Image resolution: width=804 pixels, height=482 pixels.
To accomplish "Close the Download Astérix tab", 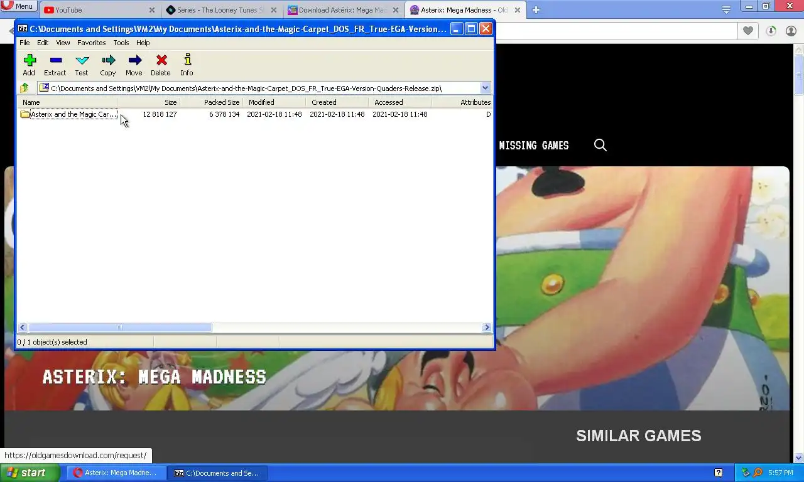I will 396,10.
